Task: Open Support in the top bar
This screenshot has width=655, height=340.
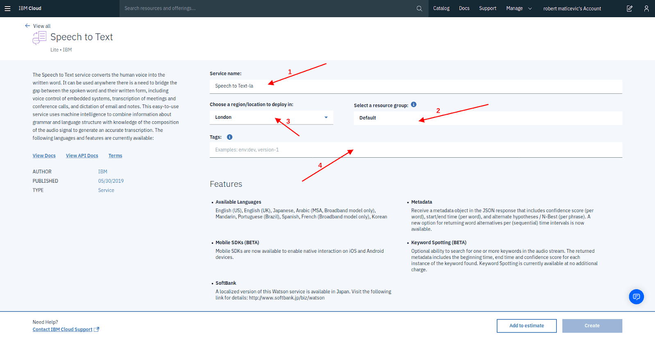Action: (x=488, y=9)
